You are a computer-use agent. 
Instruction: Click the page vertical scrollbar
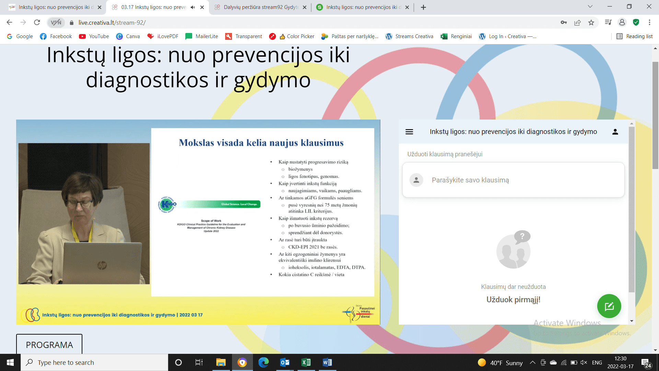pos(655,115)
